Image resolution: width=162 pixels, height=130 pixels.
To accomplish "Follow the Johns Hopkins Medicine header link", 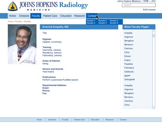I will tap(129, 1).
